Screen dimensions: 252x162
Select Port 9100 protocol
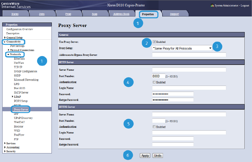(19, 88)
